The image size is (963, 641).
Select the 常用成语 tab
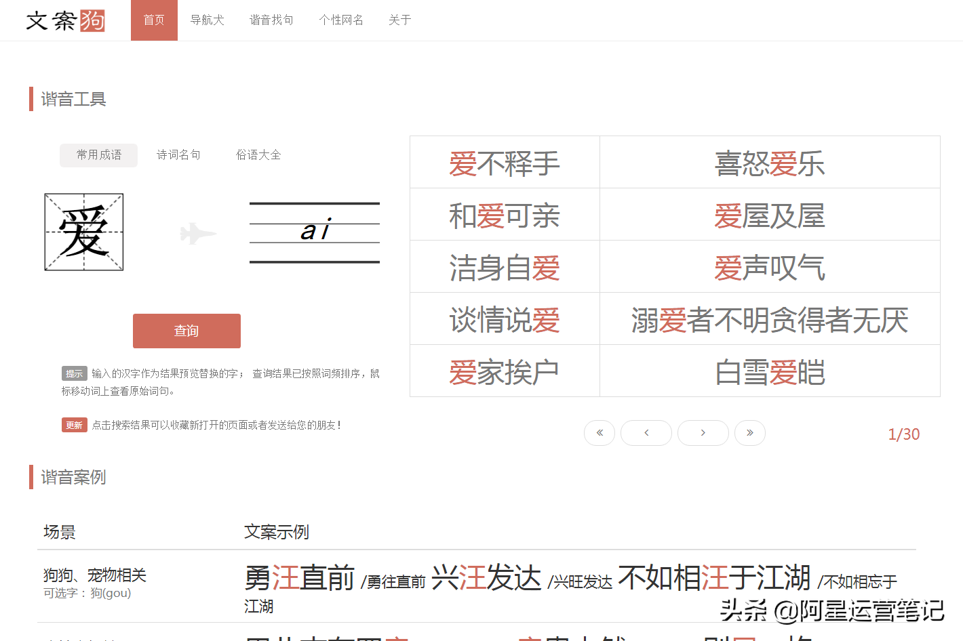point(98,154)
